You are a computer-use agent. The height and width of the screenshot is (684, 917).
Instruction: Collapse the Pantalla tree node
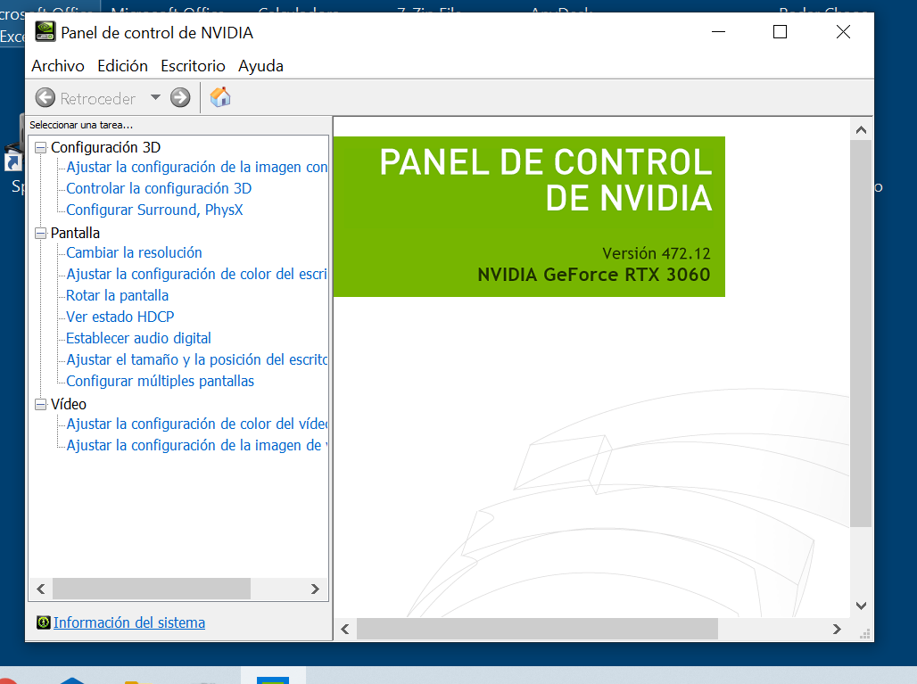[x=40, y=233]
